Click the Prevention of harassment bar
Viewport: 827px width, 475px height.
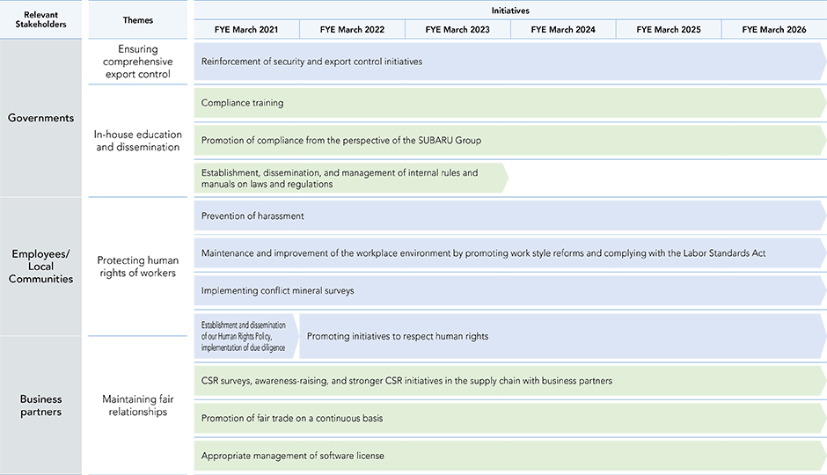(510, 216)
